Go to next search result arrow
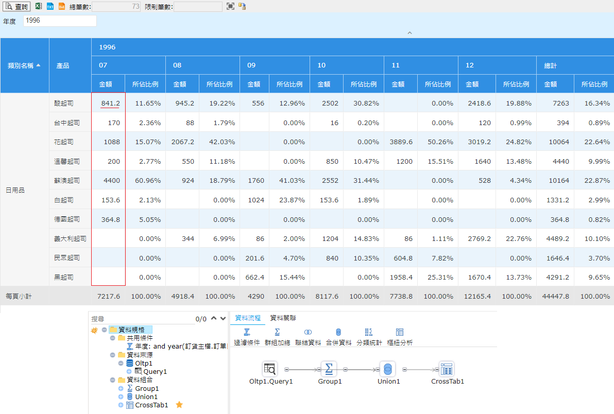The width and height of the screenshot is (614, 414). click(223, 318)
